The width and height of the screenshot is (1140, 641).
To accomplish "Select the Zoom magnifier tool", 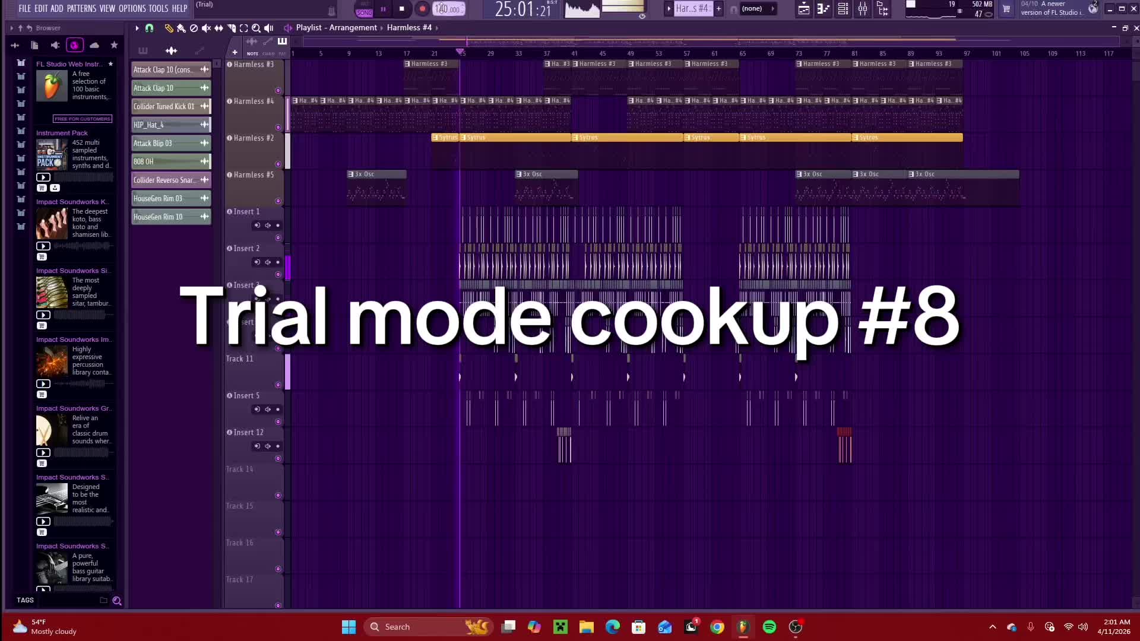I will [256, 28].
